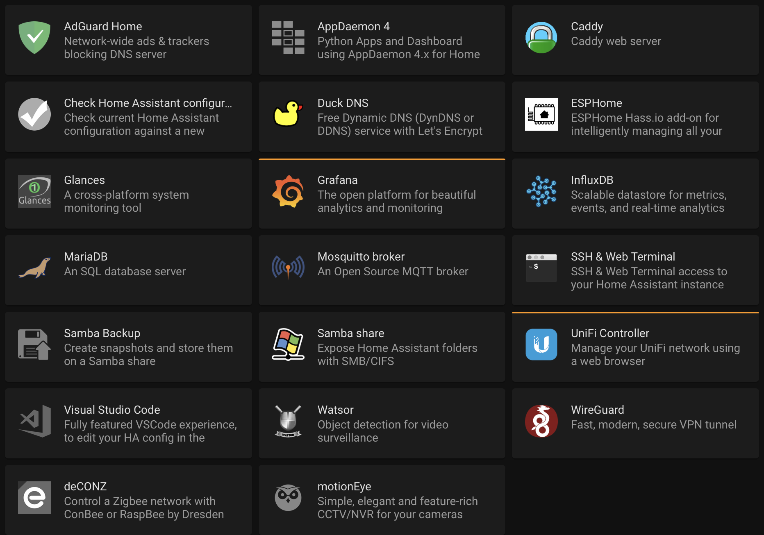Select the Check Home Assistant configuration title
This screenshot has height=535, width=764.
click(x=148, y=103)
